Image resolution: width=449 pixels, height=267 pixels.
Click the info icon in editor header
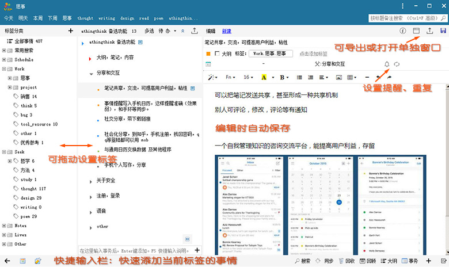pos(403,30)
